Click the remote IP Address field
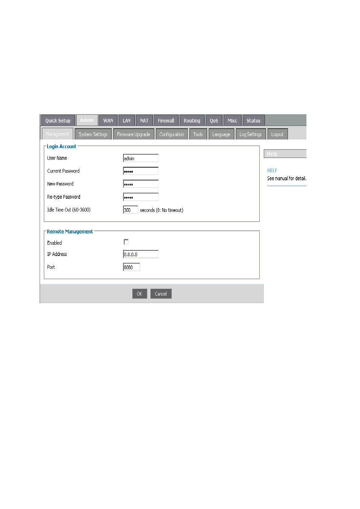360x509 pixels. click(x=141, y=255)
